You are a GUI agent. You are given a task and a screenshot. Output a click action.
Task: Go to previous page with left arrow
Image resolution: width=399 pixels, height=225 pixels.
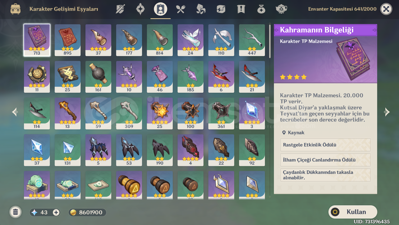[15, 112]
